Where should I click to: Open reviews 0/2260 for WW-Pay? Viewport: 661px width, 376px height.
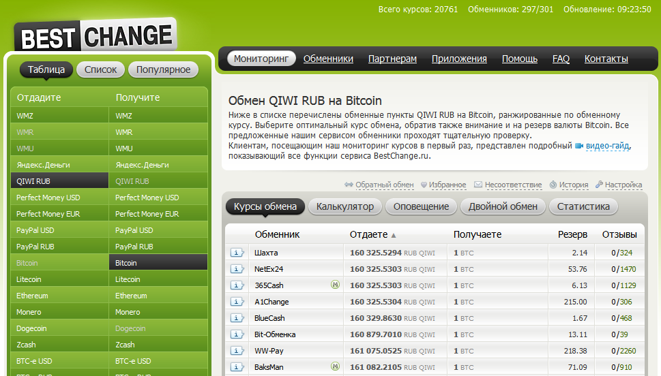pos(624,351)
